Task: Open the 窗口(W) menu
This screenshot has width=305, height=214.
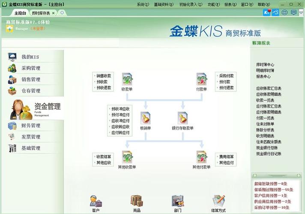Action: tap(247, 4)
